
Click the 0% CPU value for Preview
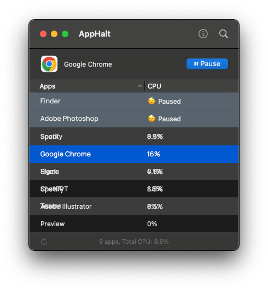pos(152,224)
